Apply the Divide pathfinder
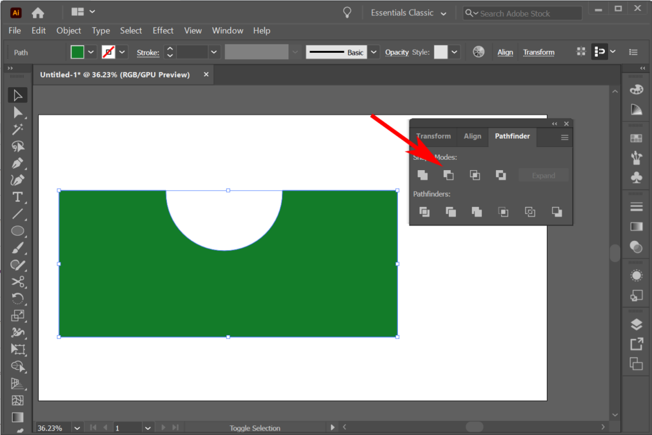652x435 pixels. (425, 212)
